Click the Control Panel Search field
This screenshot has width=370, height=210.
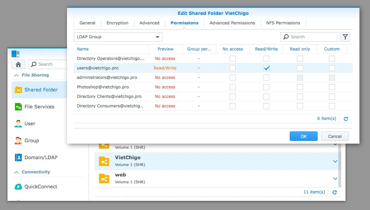pyautogui.click(x=48, y=64)
